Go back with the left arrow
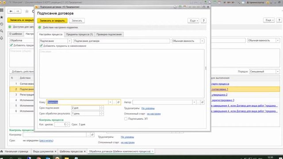Viewport: 283px width, 159px height. 11,11
